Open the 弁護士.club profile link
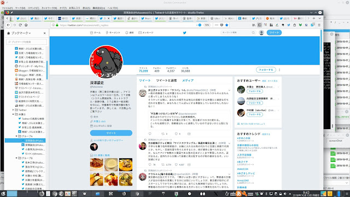The image size is (350, 197). click(100, 121)
